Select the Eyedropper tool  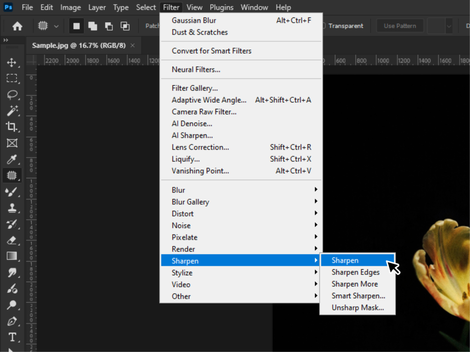coord(12,159)
